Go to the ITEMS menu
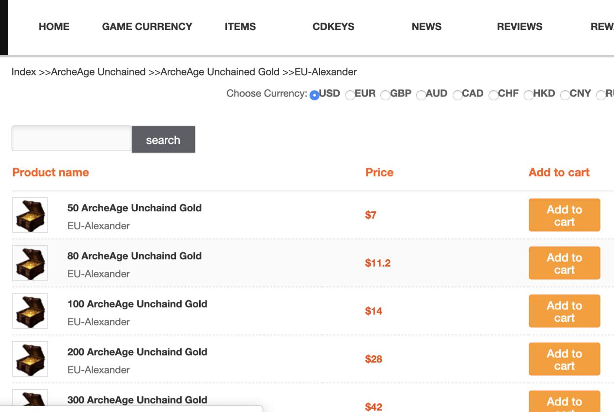The width and height of the screenshot is (614, 412). (x=240, y=27)
